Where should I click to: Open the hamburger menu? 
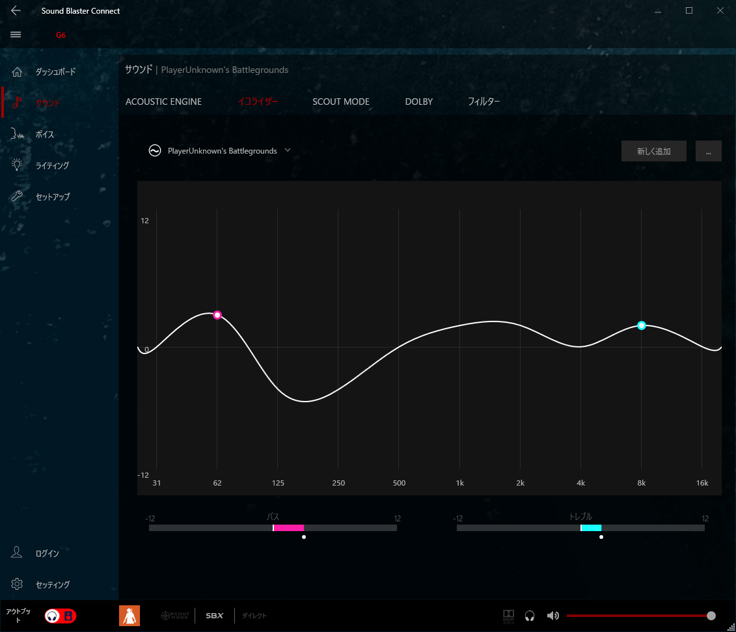(x=16, y=35)
